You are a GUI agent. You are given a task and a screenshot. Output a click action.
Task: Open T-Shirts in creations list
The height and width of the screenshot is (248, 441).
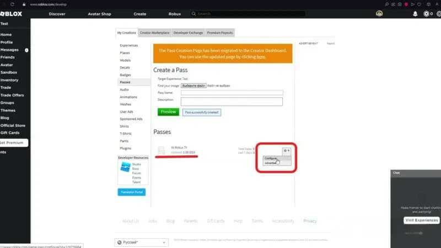tap(126, 133)
